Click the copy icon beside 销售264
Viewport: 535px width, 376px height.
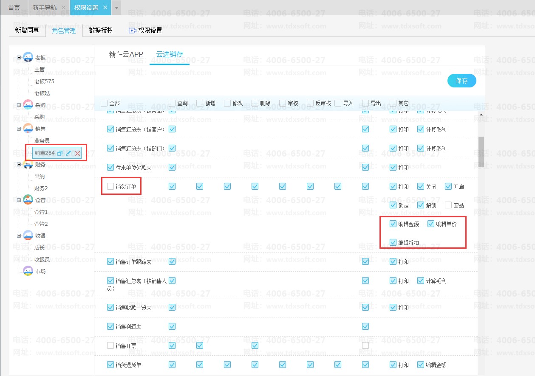coord(60,153)
